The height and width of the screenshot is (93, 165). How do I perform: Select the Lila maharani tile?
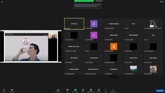click(74, 35)
